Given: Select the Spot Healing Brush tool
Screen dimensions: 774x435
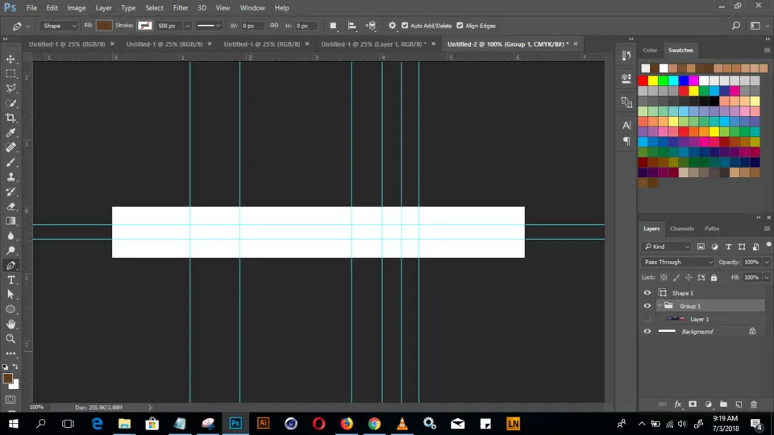Looking at the screenshot, I should (10, 147).
